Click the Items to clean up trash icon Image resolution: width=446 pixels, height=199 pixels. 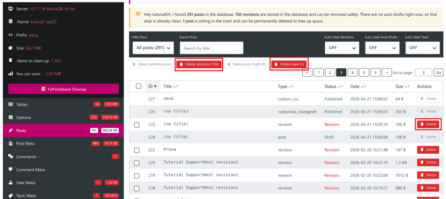pyautogui.click(x=10, y=60)
